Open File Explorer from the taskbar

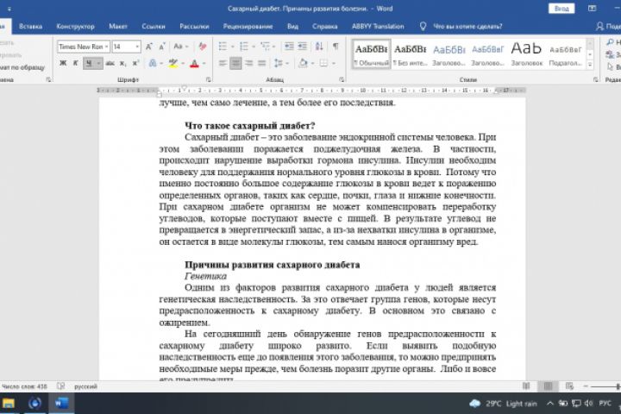(x=9, y=404)
